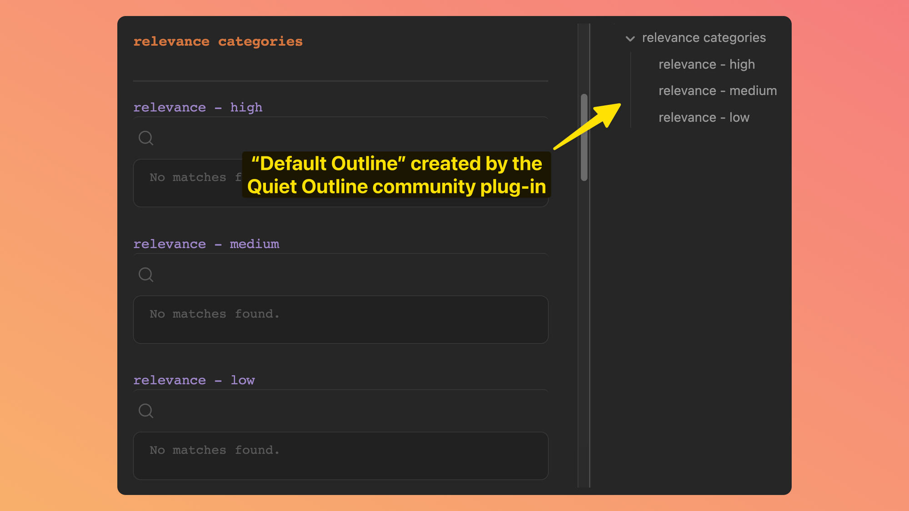Screen dimensions: 909x511
Task: Collapse the relevance categories outline chevron
Action: 630,39
